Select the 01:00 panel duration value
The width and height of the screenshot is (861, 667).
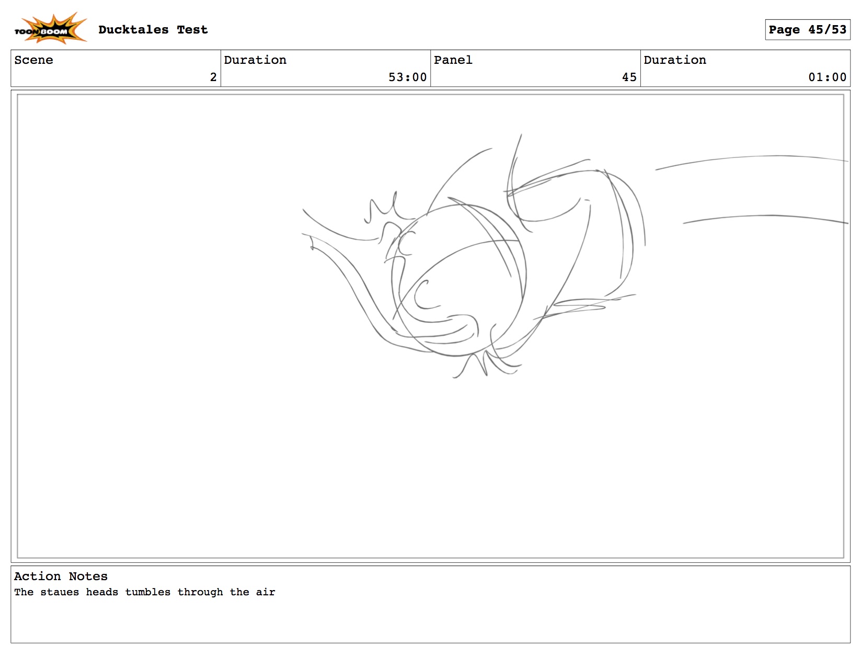click(826, 77)
